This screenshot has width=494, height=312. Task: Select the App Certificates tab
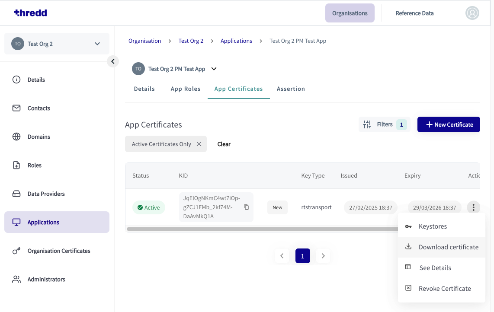pyautogui.click(x=238, y=89)
